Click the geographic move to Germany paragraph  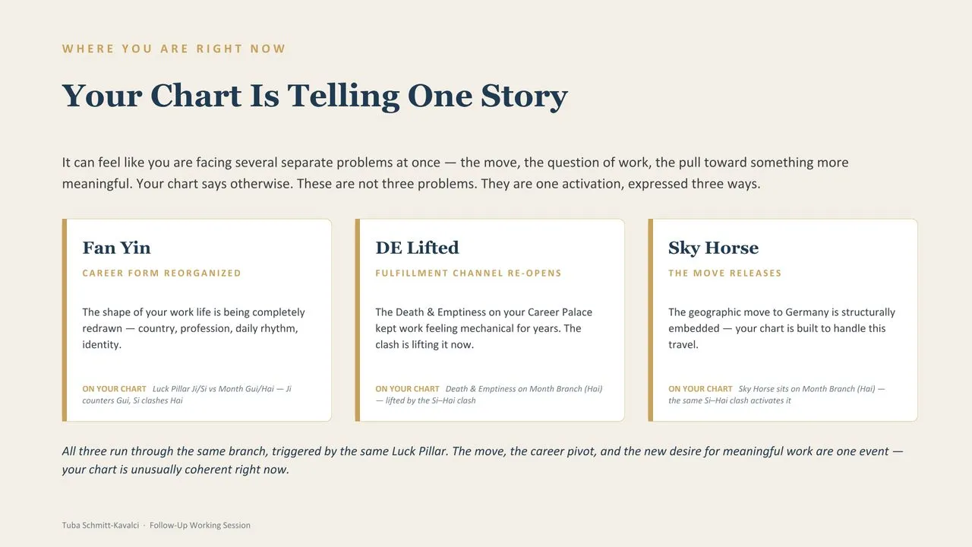click(781, 328)
